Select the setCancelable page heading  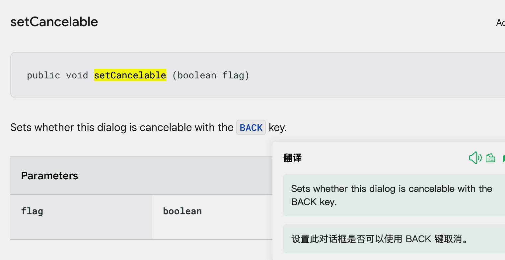tap(54, 22)
